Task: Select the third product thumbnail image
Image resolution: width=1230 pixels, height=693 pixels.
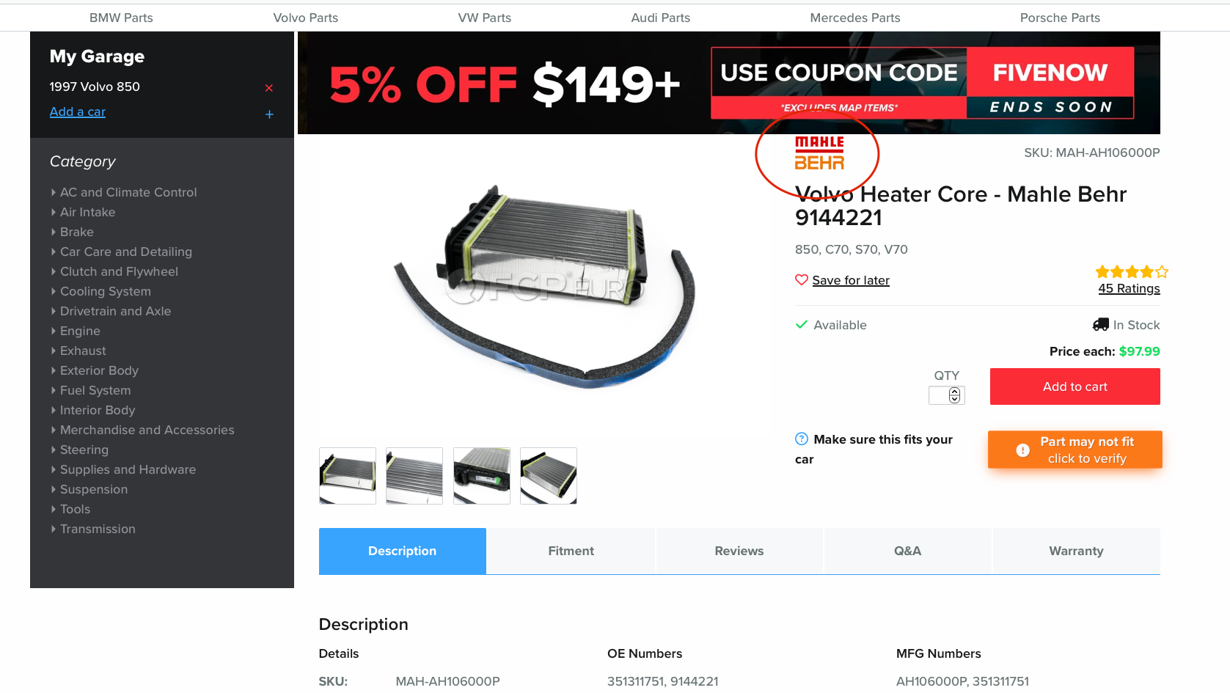Action: 482,476
